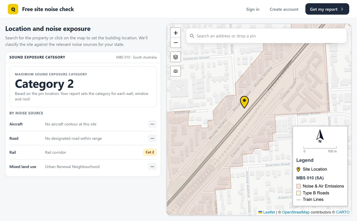Click the 100 m scale bar

click(320, 149)
